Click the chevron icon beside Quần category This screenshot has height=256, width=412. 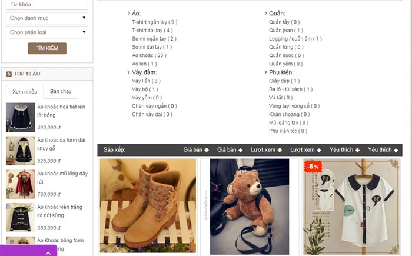point(265,13)
